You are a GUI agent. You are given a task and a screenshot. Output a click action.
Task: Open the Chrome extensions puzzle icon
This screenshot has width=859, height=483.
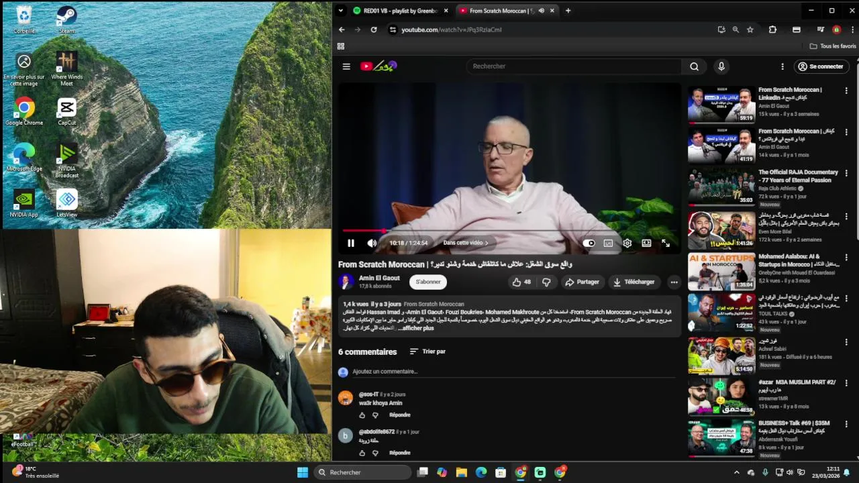(772, 30)
